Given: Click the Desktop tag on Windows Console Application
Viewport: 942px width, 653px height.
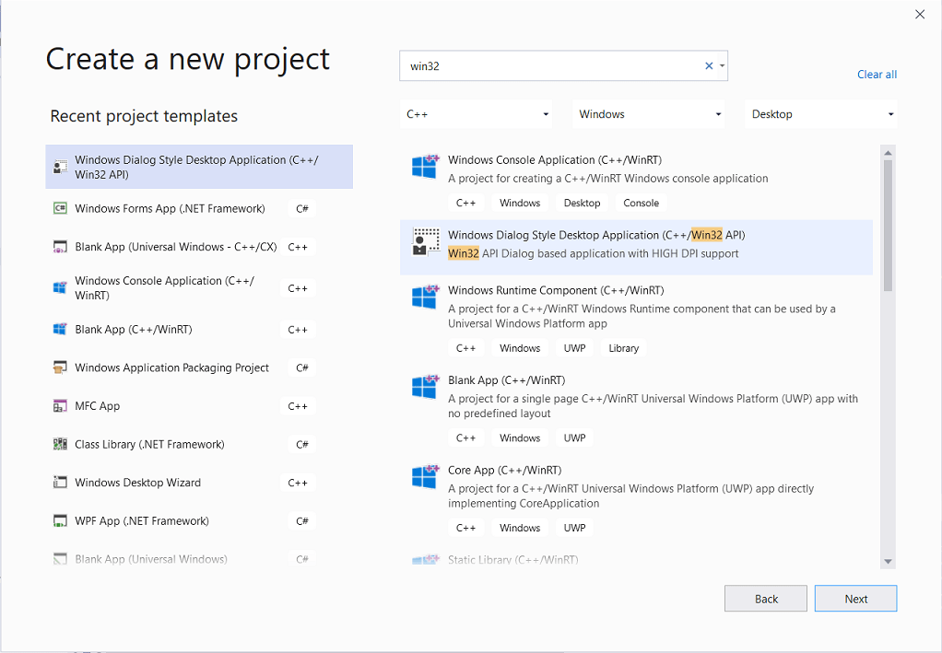Looking at the screenshot, I should [582, 203].
